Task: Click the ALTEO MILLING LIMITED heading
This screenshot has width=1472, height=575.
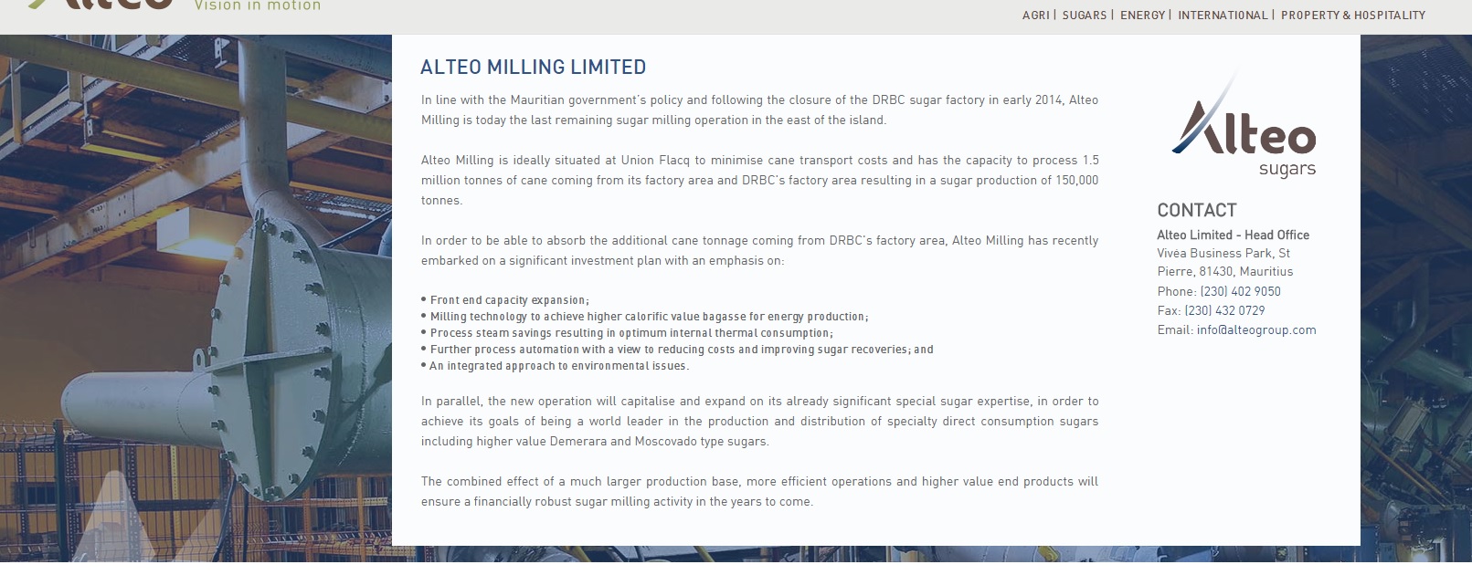Action: click(533, 68)
